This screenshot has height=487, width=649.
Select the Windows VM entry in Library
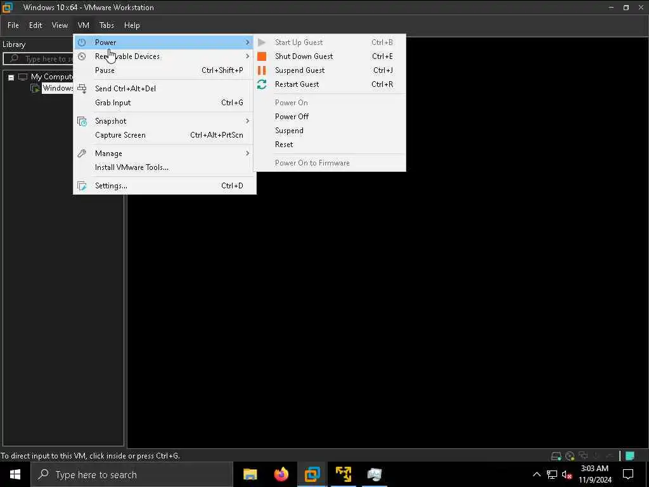[x=58, y=88]
